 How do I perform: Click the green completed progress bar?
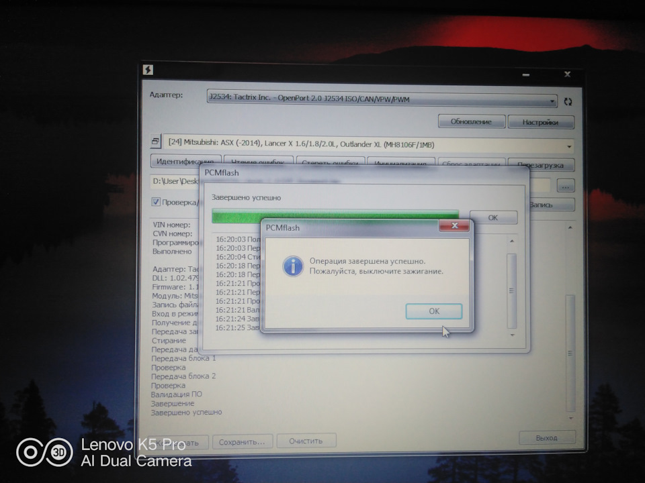click(335, 216)
